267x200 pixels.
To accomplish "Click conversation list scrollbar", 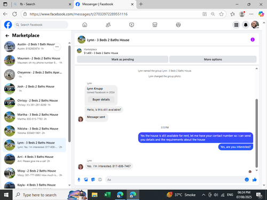I will pyautogui.click(x=69, y=94).
